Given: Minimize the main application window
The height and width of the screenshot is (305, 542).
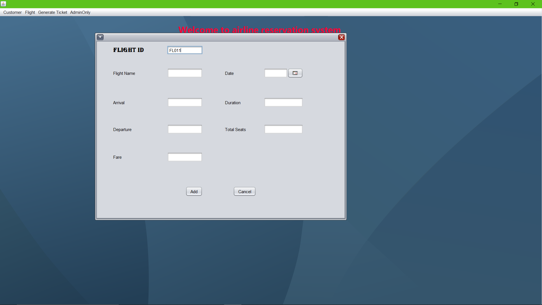Looking at the screenshot, I should point(500,4).
